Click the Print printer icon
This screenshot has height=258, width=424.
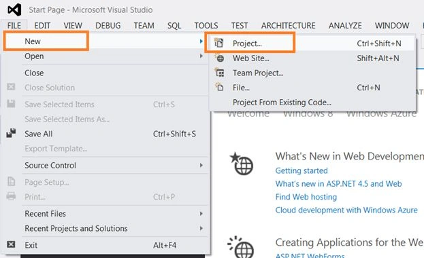click(11, 196)
